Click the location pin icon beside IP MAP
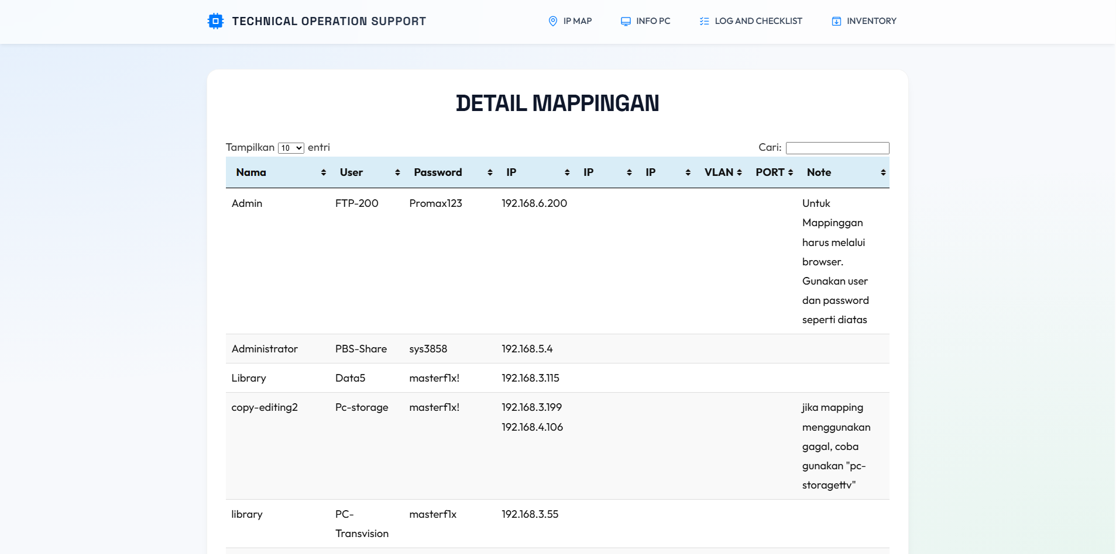Screen dimensions: 1116x554 click(552, 20)
